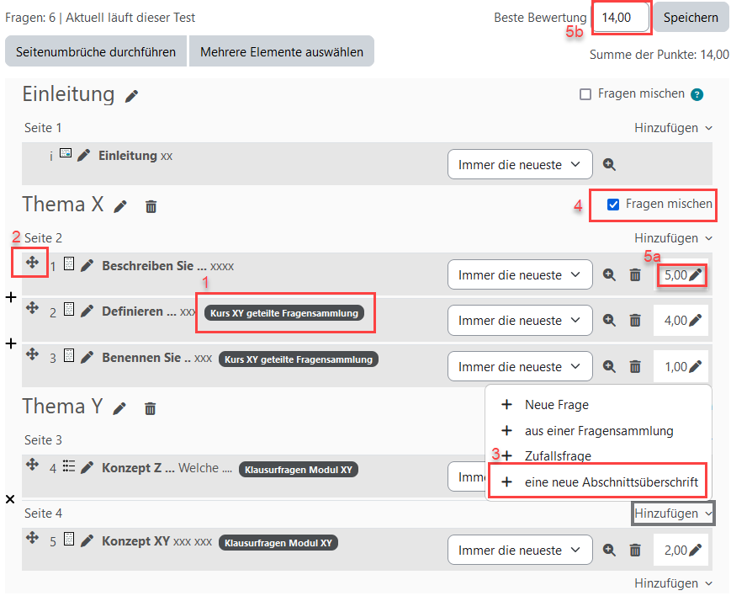The image size is (731, 596).
Task: Delete question 3 Benennen Sie with trash icon
Action: pos(635,367)
